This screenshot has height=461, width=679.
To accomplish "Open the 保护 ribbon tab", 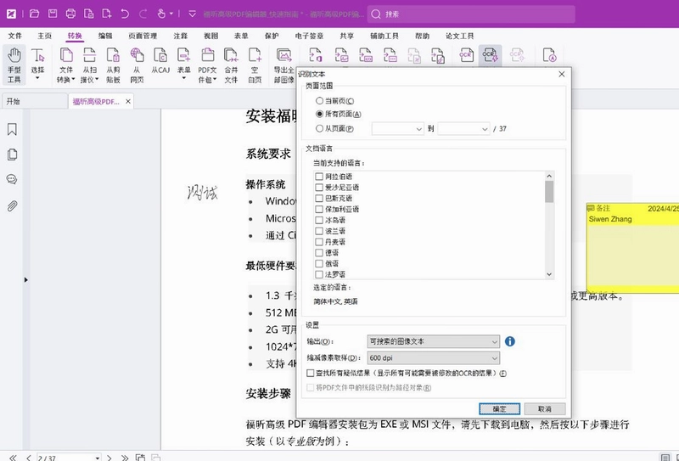I will (272, 36).
